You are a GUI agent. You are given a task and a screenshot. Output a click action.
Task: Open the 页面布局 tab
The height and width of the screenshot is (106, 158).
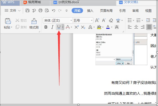click(106, 11)
